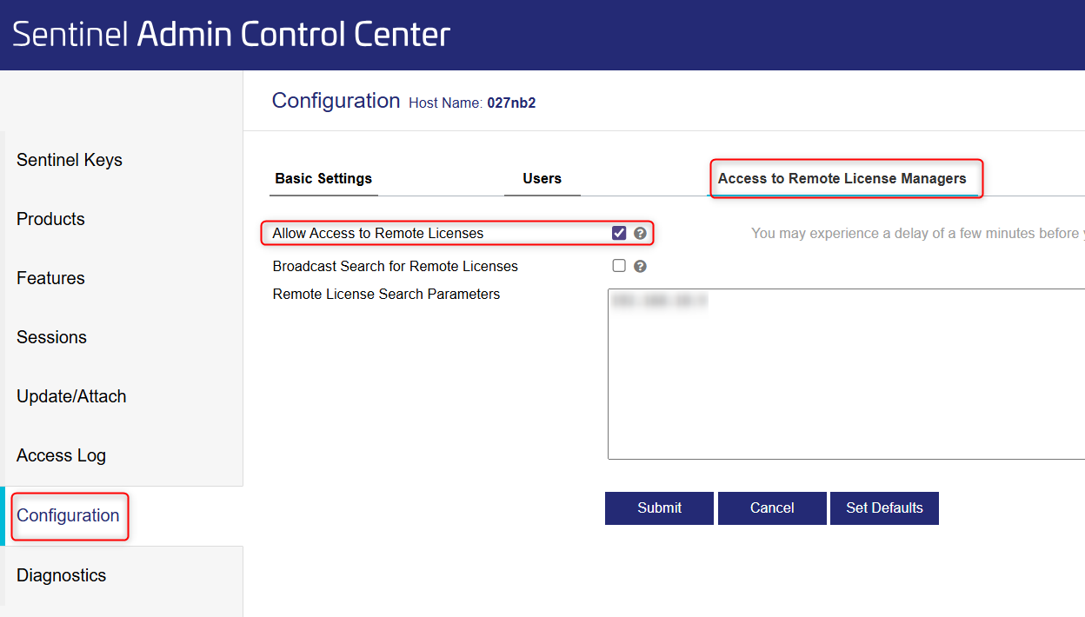The width and height of the screenshot is (1085, 617).
Task: Select Access to Remote License Managers tab
Action: (842, 179)
